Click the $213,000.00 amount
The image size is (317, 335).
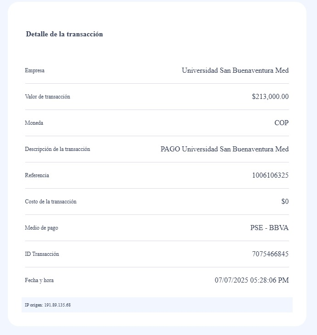click(270, 97)
